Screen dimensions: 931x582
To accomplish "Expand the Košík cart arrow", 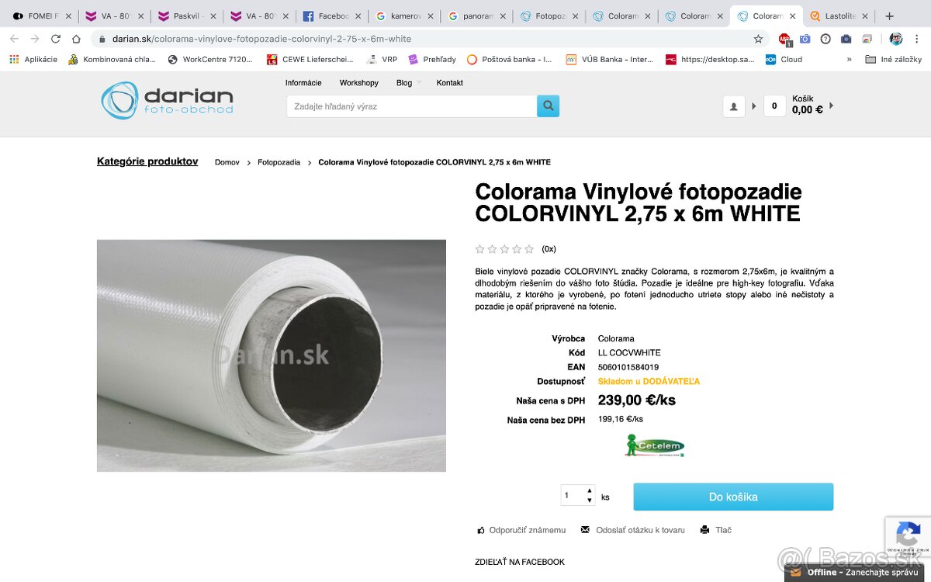I will point(832,106).
